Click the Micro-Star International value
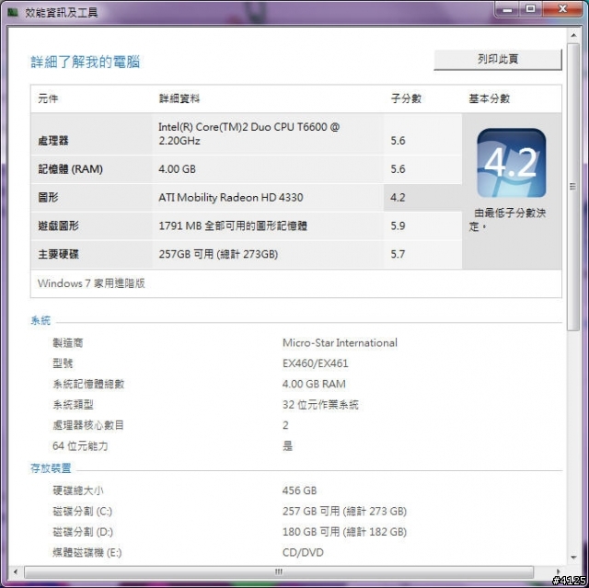The height and width of the screenshot is (588, 589). pyautogui.click(x=340, y=343)
